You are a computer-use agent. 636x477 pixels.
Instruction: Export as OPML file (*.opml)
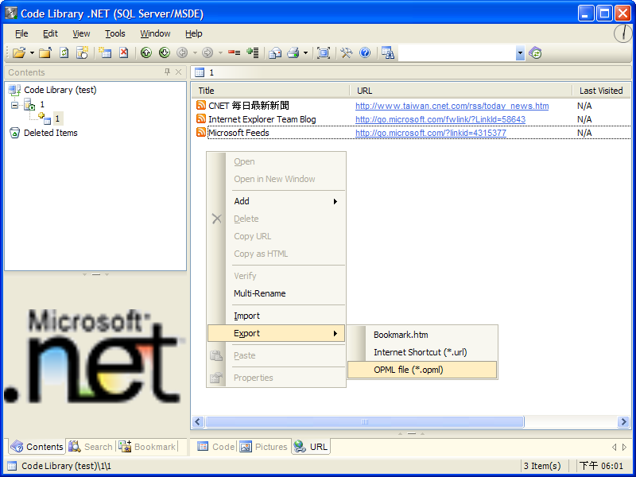[x=422, y=370]
